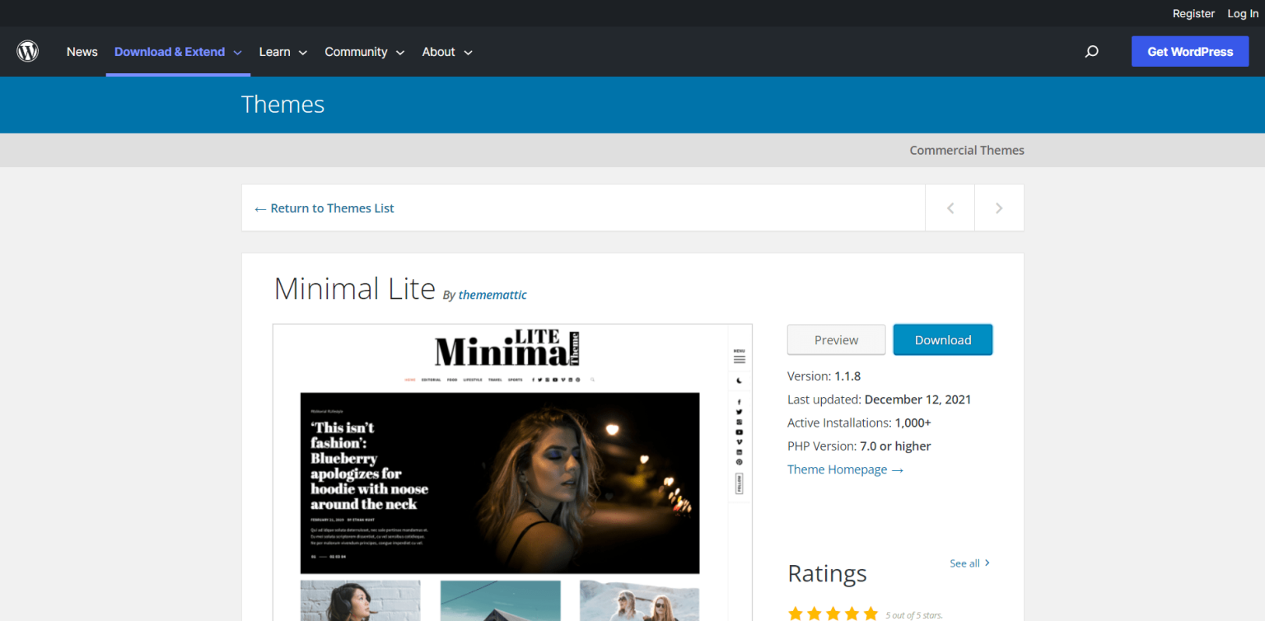Click the Preview button
The image size is (1265, 621).
click(x=836, y=339)
